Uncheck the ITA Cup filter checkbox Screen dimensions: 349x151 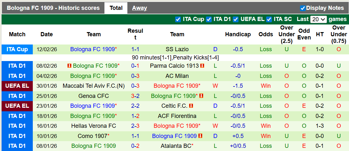(x=178, y=19)
